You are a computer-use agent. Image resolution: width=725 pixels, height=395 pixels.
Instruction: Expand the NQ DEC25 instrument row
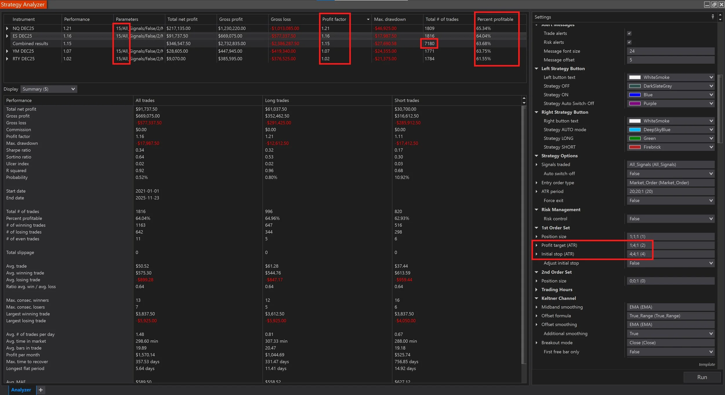[x=7, y=28]
